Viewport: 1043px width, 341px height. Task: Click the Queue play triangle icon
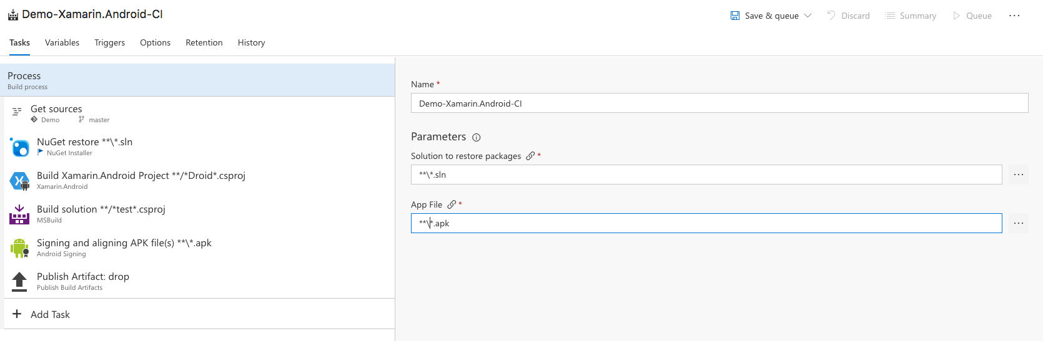click(x=956, y=16)
